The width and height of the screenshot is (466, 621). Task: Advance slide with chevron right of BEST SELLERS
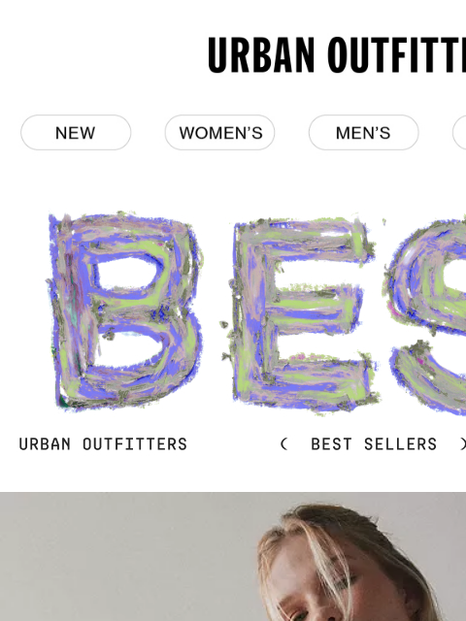(463, 444)
